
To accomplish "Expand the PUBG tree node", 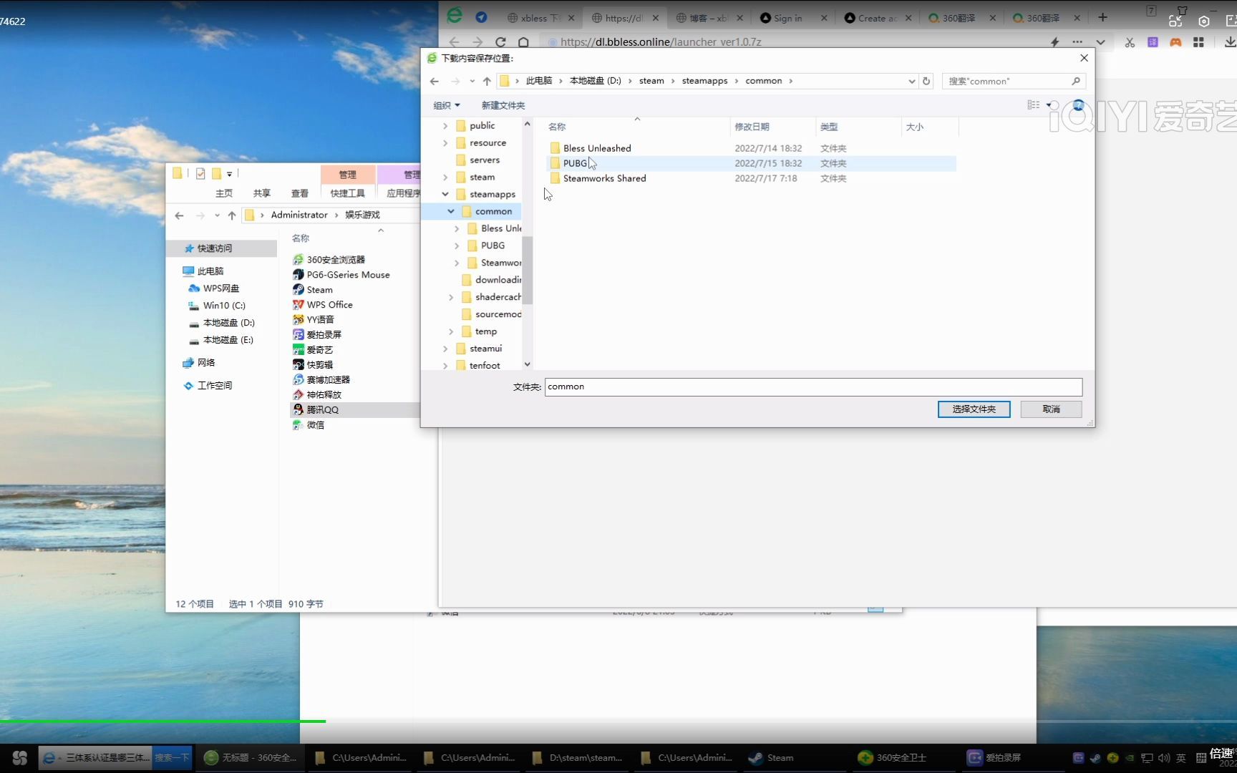I will pyautogui.click(x=457, y=245).
